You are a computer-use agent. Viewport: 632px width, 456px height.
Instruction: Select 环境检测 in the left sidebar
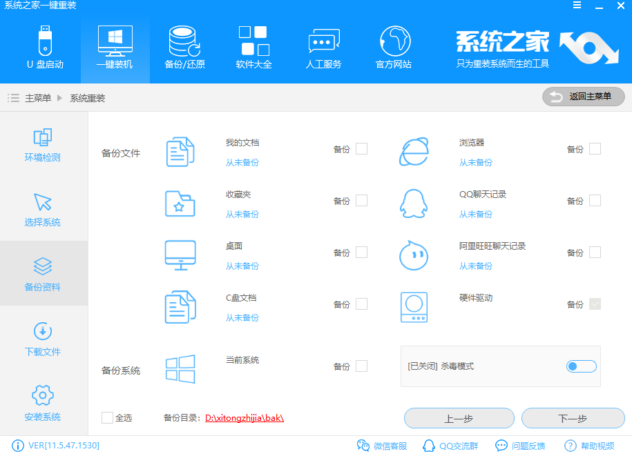[42, 143]
